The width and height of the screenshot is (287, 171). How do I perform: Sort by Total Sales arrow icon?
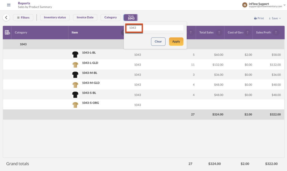tap(219, 32)
